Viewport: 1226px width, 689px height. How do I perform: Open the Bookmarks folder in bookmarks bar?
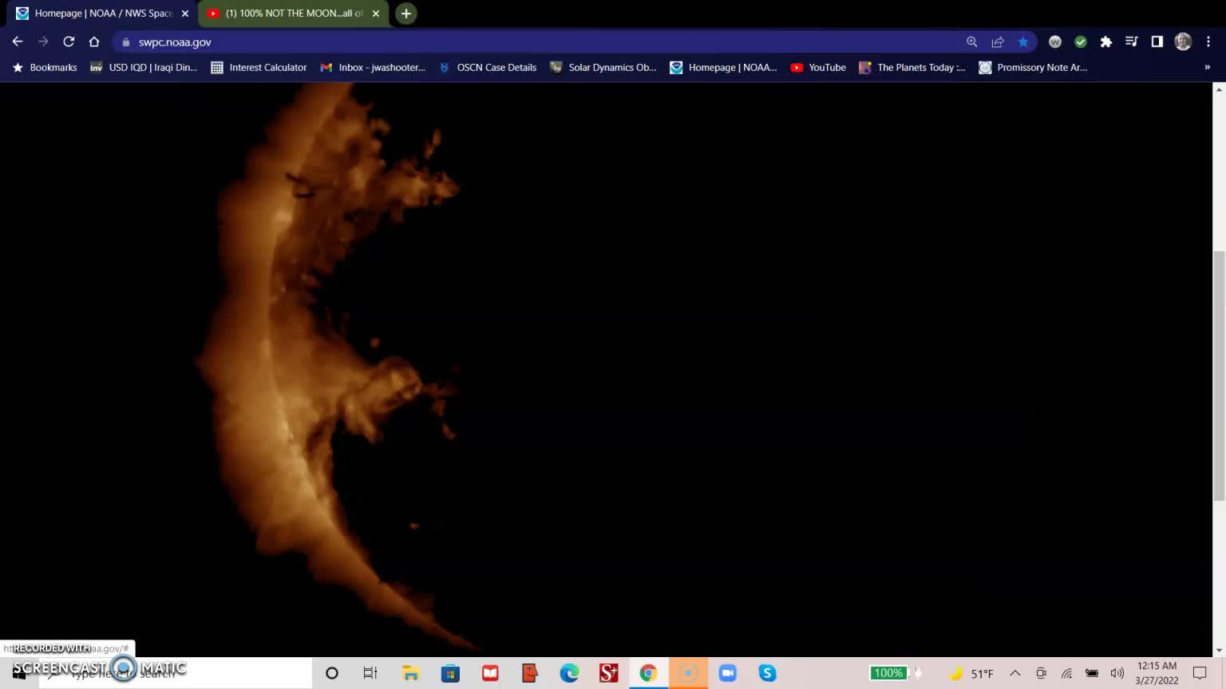coord(45,68)
